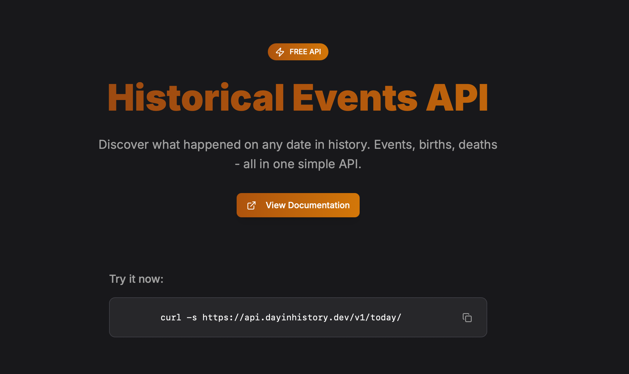Click the orange View Documentation button
Image resolution: width=629 pixels, height=374 pixels.
click(298, 205)
